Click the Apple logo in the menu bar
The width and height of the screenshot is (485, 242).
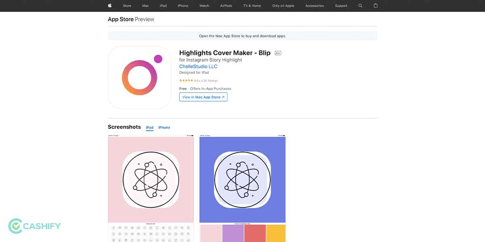click(109, 6)
